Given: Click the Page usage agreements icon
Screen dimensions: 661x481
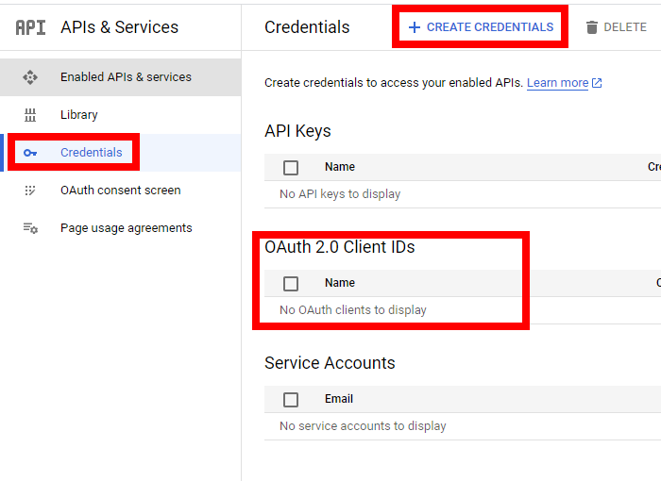Looking at the screenshot, I should point(30,228).
